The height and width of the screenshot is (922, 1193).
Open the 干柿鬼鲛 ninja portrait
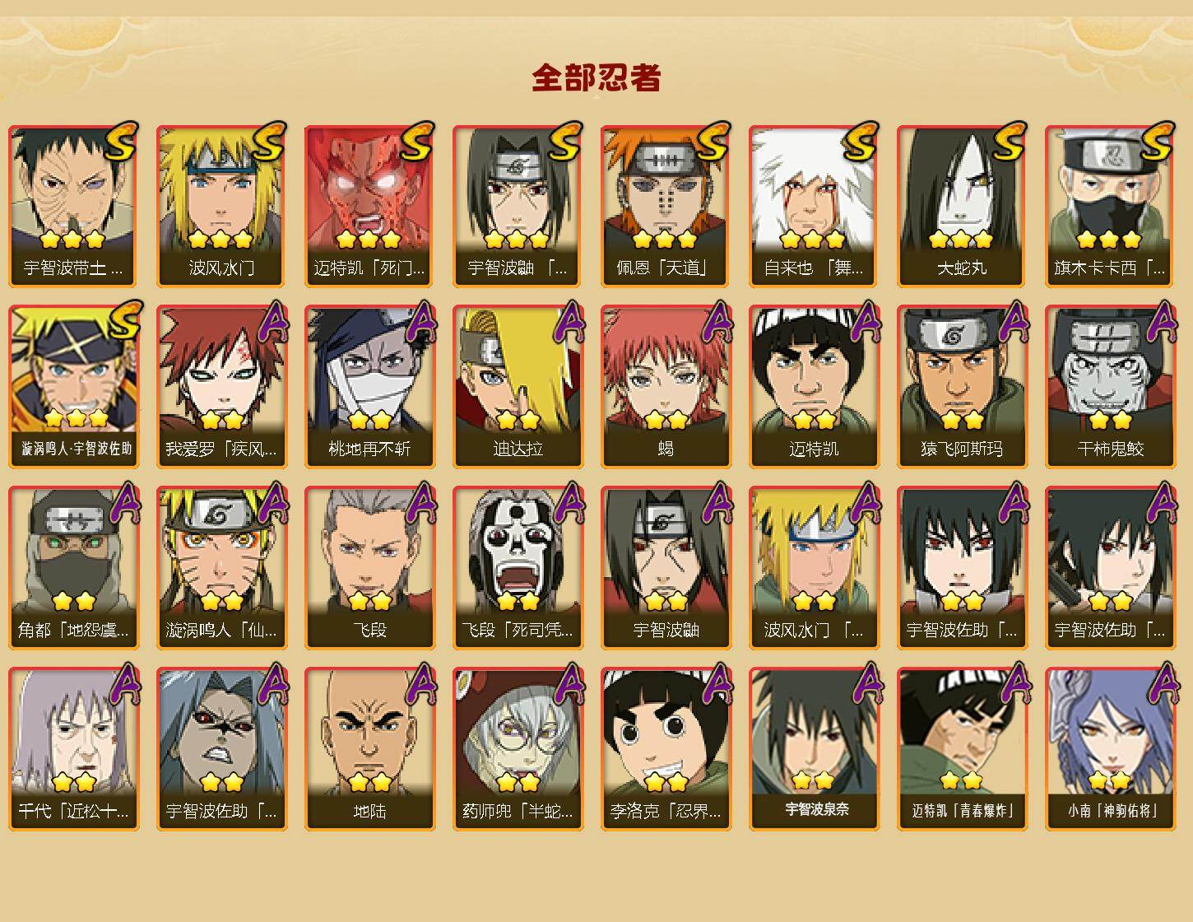1110,387
